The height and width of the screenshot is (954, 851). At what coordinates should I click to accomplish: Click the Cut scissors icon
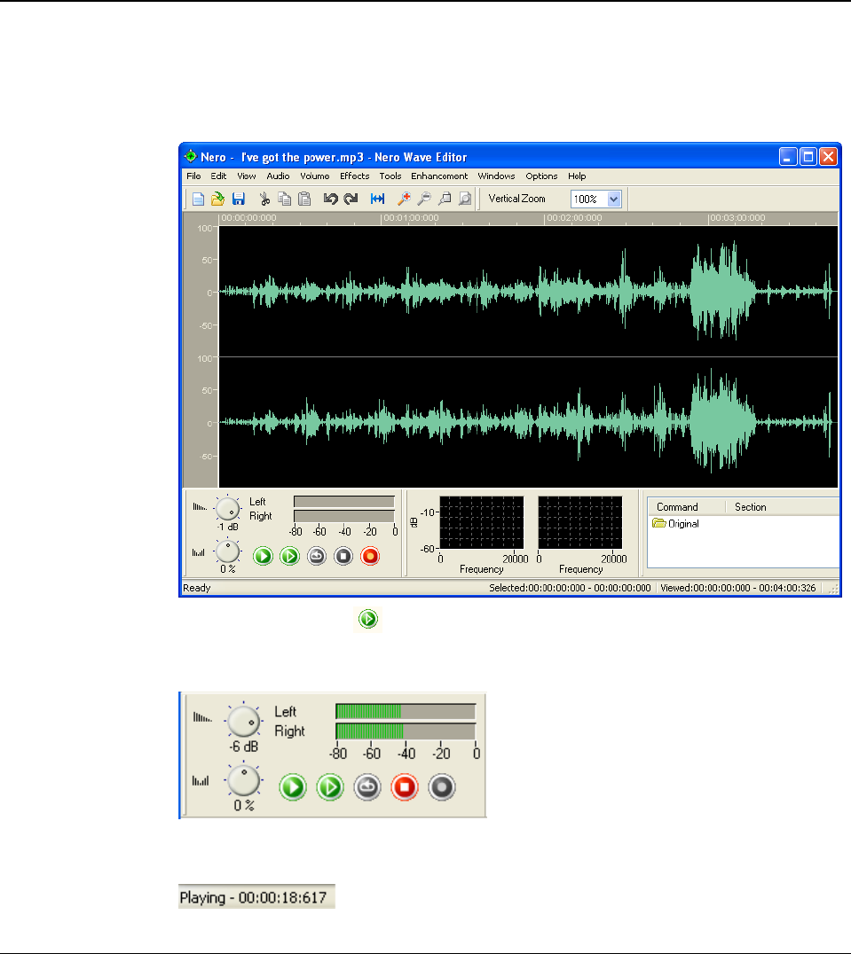pyautogui.click(x=264, y=199)
